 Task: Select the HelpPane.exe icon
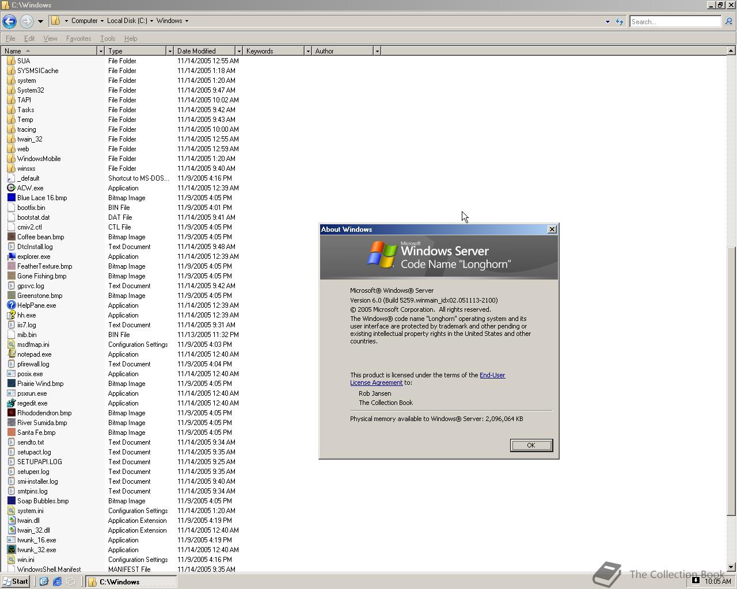11,305
